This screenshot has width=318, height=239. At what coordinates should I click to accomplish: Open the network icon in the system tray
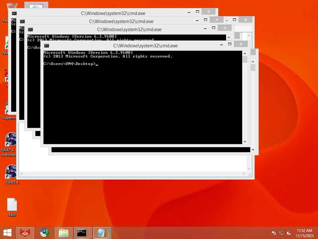click(x=281, y=233)
